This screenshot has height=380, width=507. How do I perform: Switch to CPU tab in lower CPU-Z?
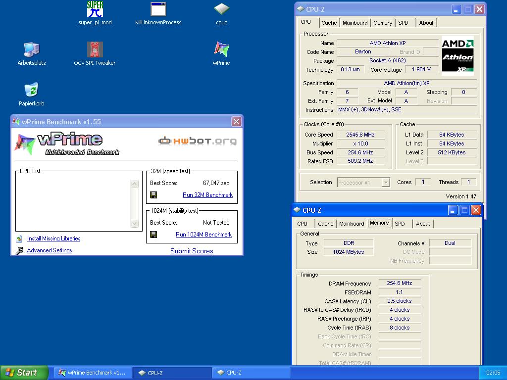pos(303,224)
